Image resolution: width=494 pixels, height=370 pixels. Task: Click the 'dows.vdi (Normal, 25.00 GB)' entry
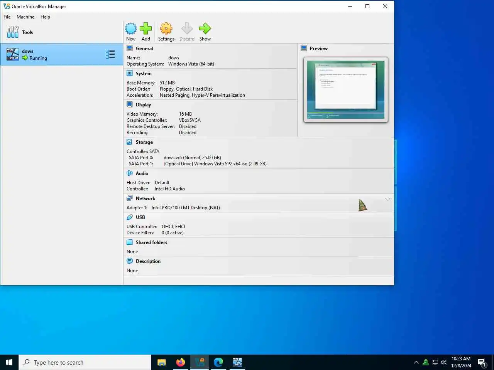[x=192, y=158]
